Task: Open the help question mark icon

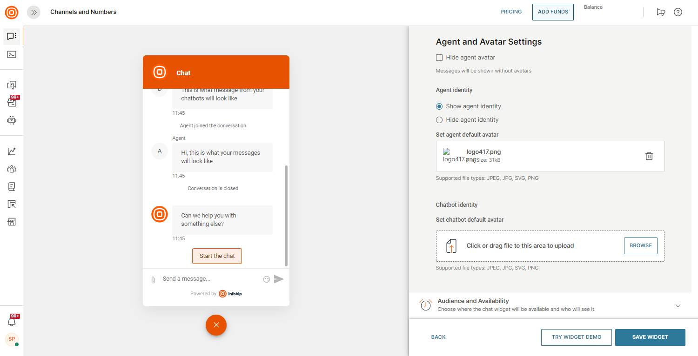Action: click(x=678, y=12)
